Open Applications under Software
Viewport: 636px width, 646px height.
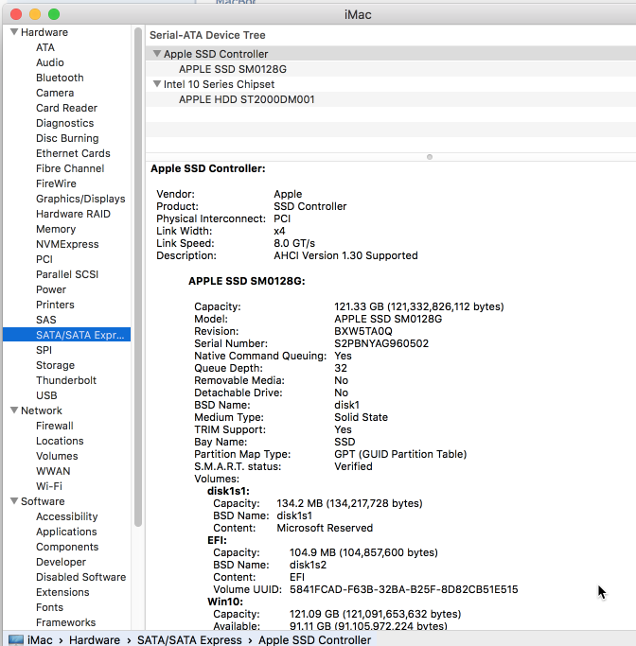66,532
